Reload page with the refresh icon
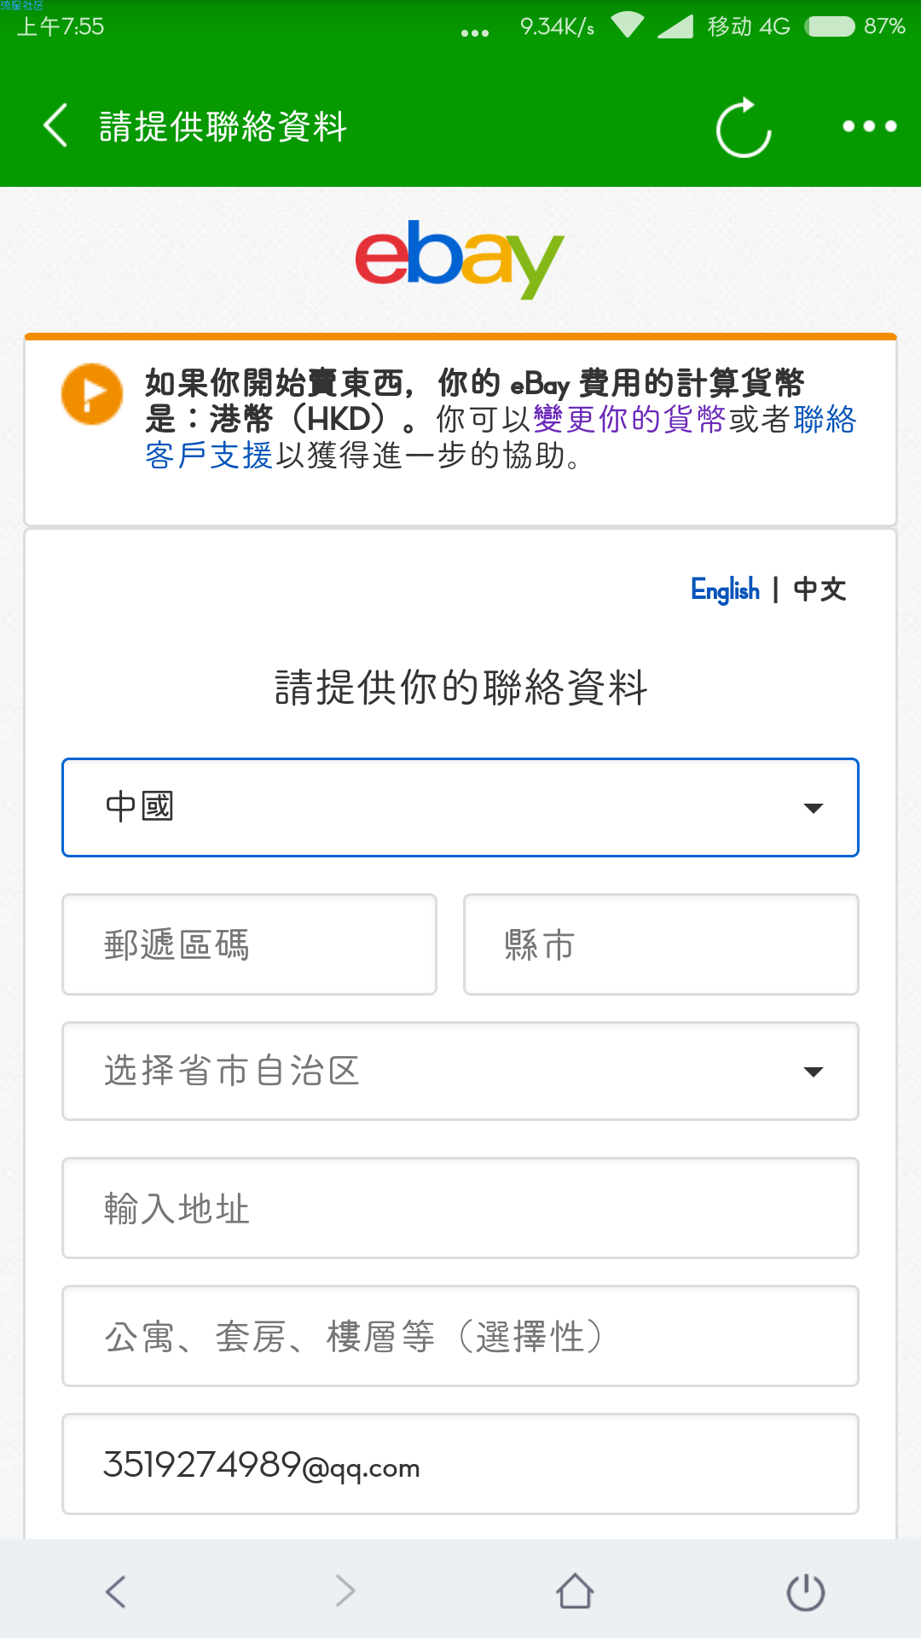921x1638 pixels. (x=744, y=127)
